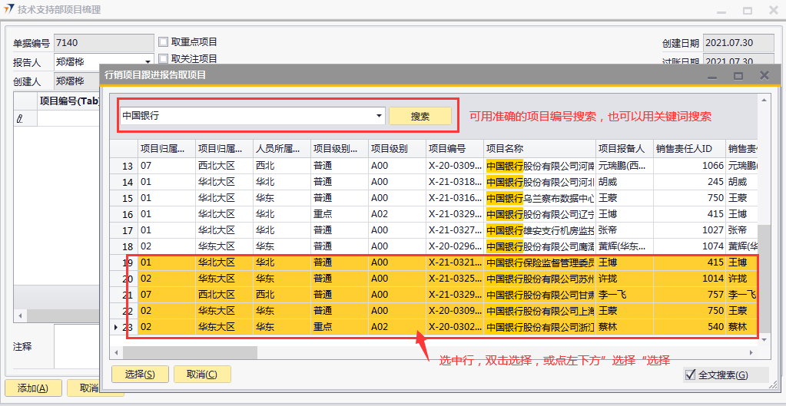Close the 行销项目跟进报告取项目 dialog
This screenshot has width=786, height=406.
(764, 75)
